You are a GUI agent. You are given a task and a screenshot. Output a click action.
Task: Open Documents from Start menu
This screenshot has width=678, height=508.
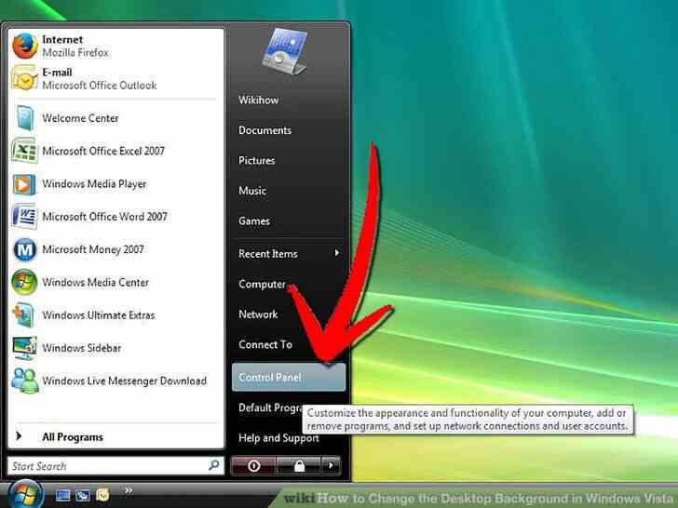265,130
